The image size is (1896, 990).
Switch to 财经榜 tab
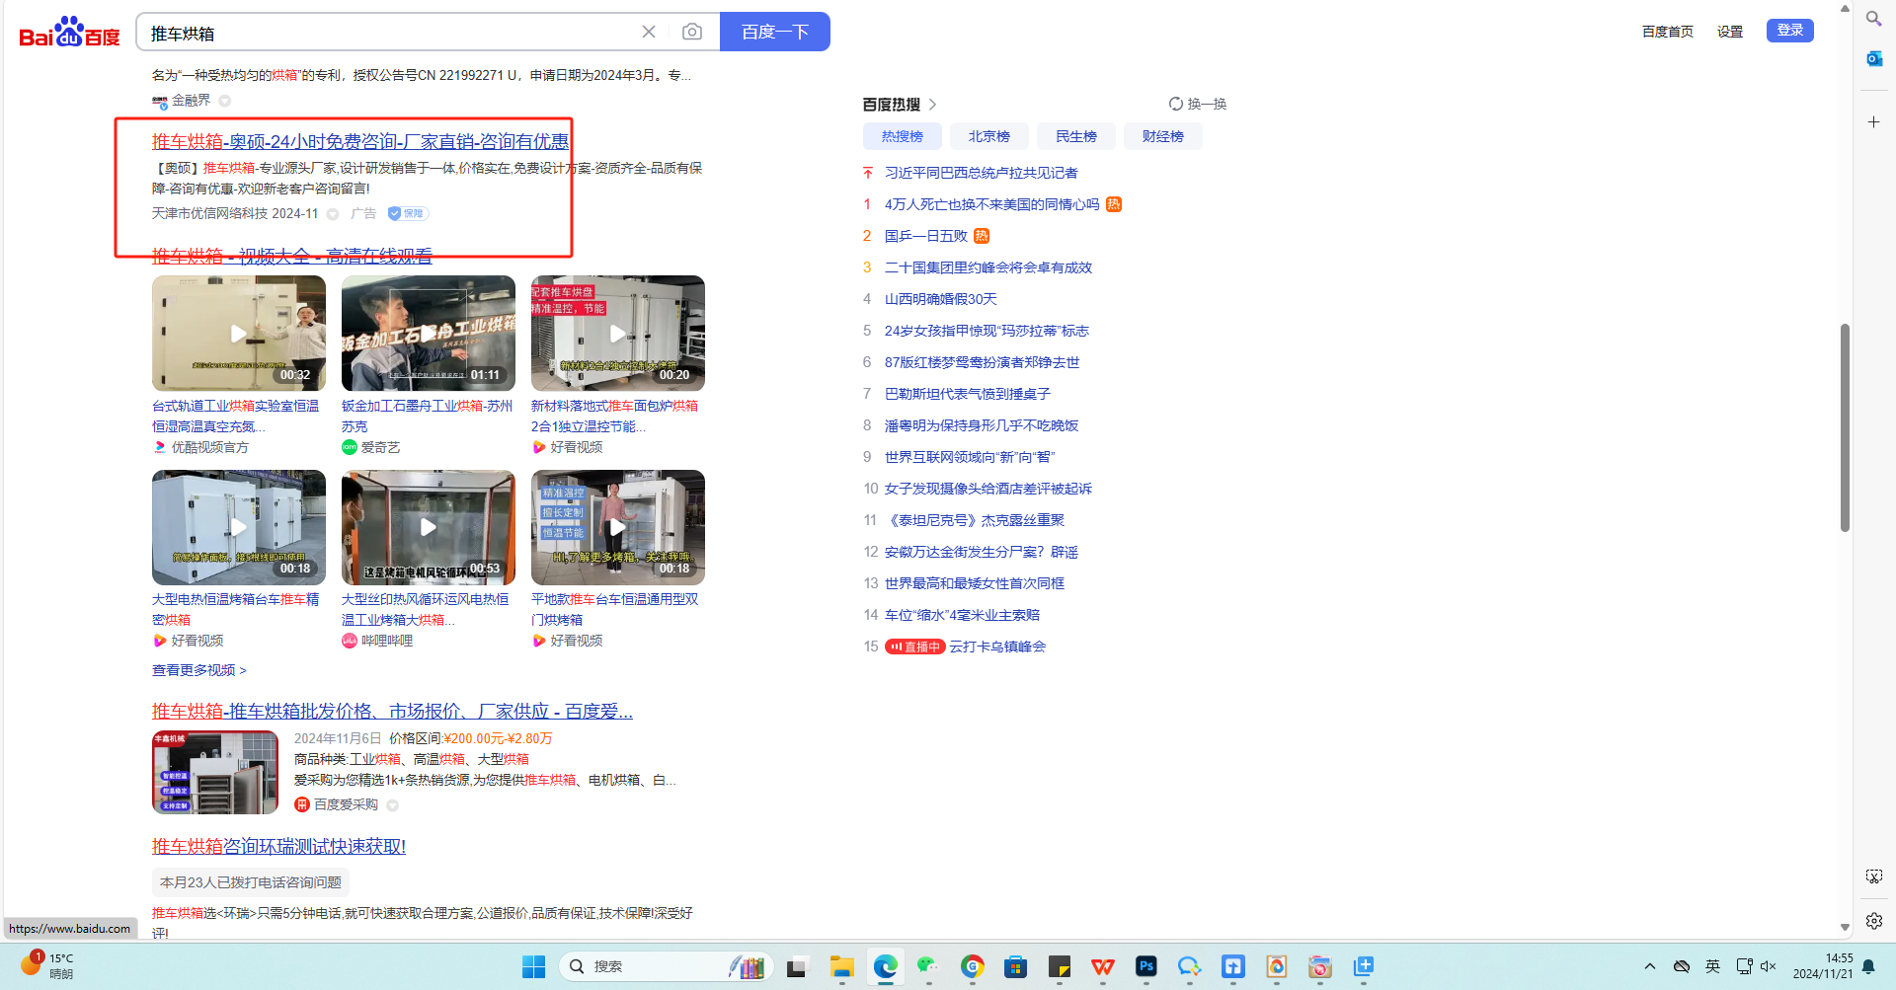click(1162, 136)
